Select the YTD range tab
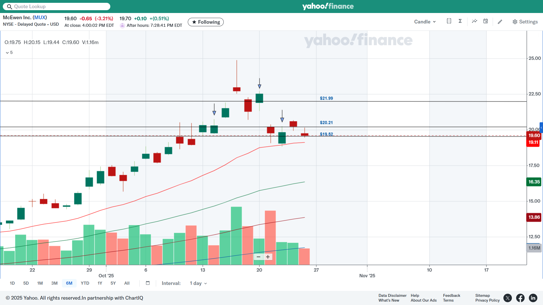The height and width of the screenshot is (305, 543). (x=85, y=283)
